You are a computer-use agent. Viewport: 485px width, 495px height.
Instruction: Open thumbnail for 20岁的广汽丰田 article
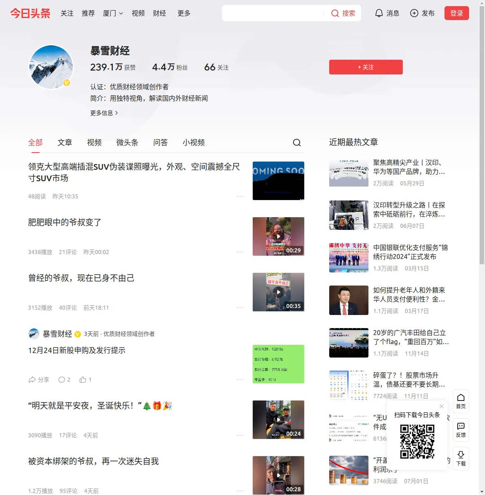(349, 343)
